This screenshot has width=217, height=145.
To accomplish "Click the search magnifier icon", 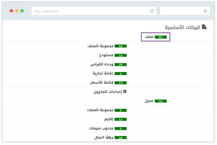I will pos(205,11).
